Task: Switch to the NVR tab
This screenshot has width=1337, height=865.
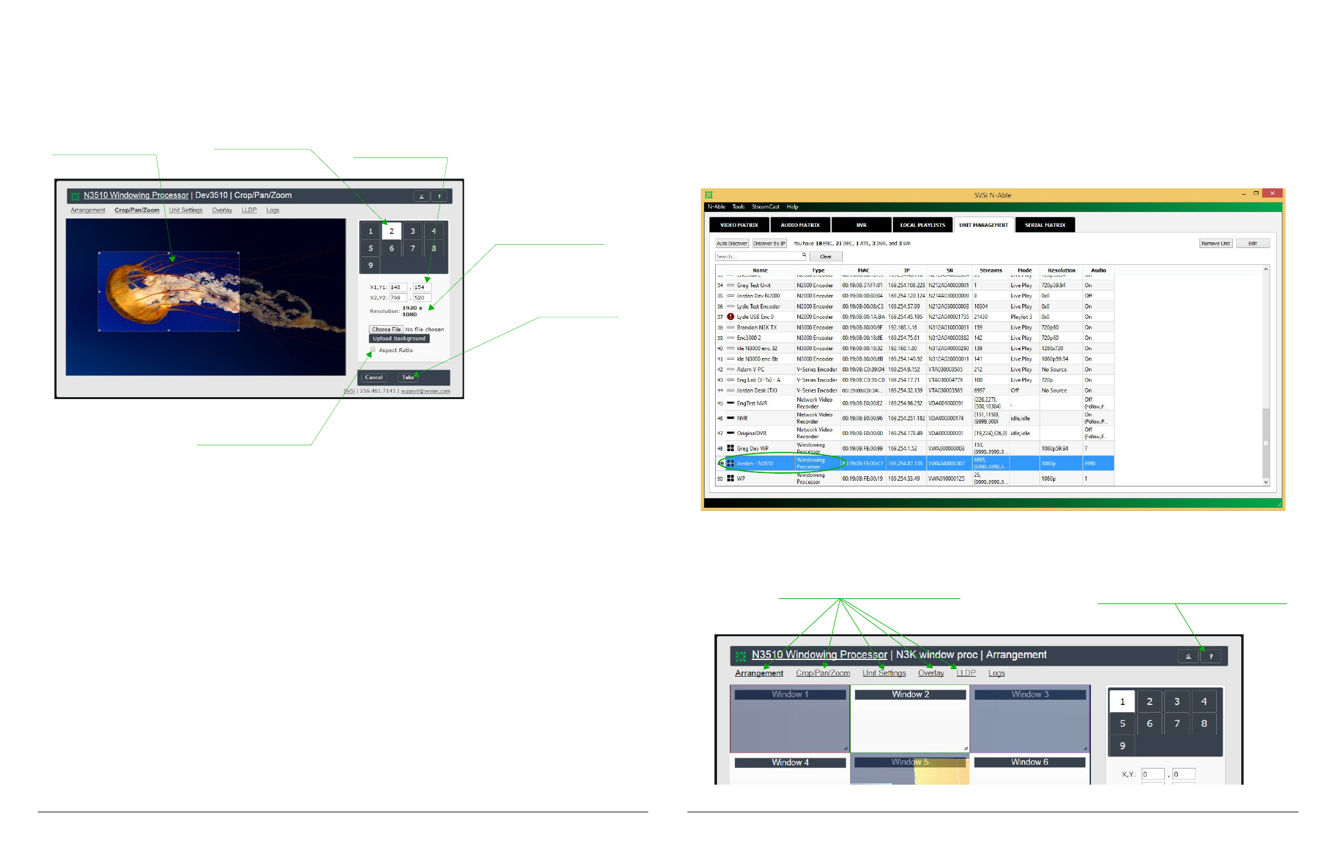Action: [x=862, y=225]
